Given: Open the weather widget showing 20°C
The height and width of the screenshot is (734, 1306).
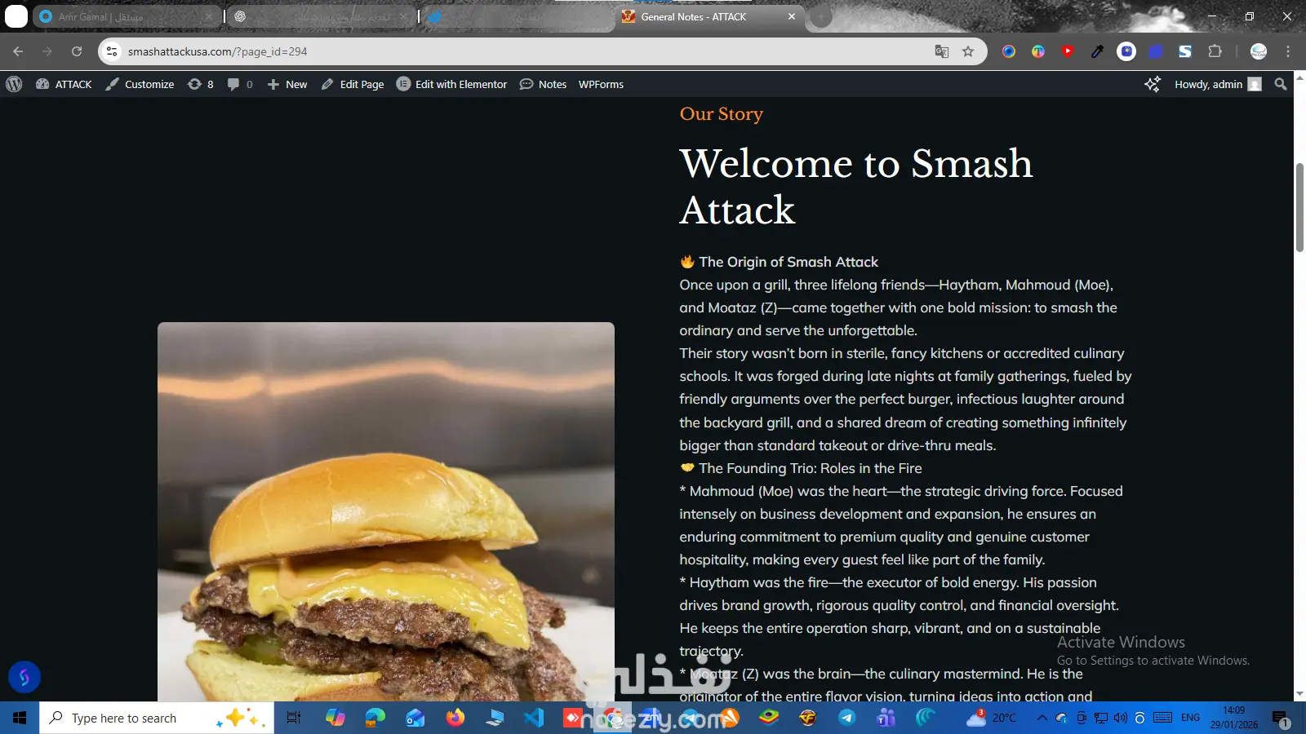Looking at the screenshot, I should coord(992,718).
